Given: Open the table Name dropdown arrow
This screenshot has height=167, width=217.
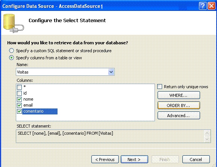Looking at the screenshot, I should [x=111, y=72].
